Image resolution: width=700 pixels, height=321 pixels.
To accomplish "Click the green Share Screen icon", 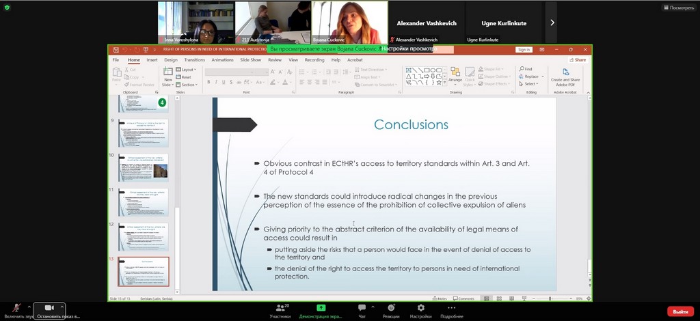I will pyautogui.click(x=321, y=308).
